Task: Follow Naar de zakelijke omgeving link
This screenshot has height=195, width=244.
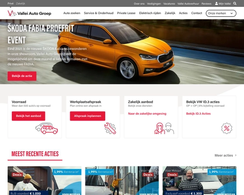Action: pyautogui.click(x=147, y=114)
